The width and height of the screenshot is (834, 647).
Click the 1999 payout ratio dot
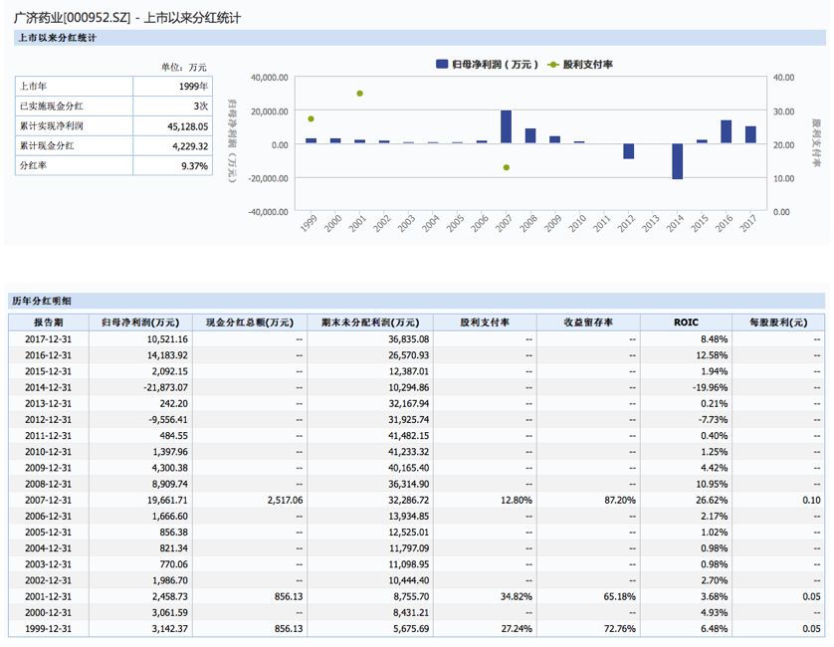312,118
